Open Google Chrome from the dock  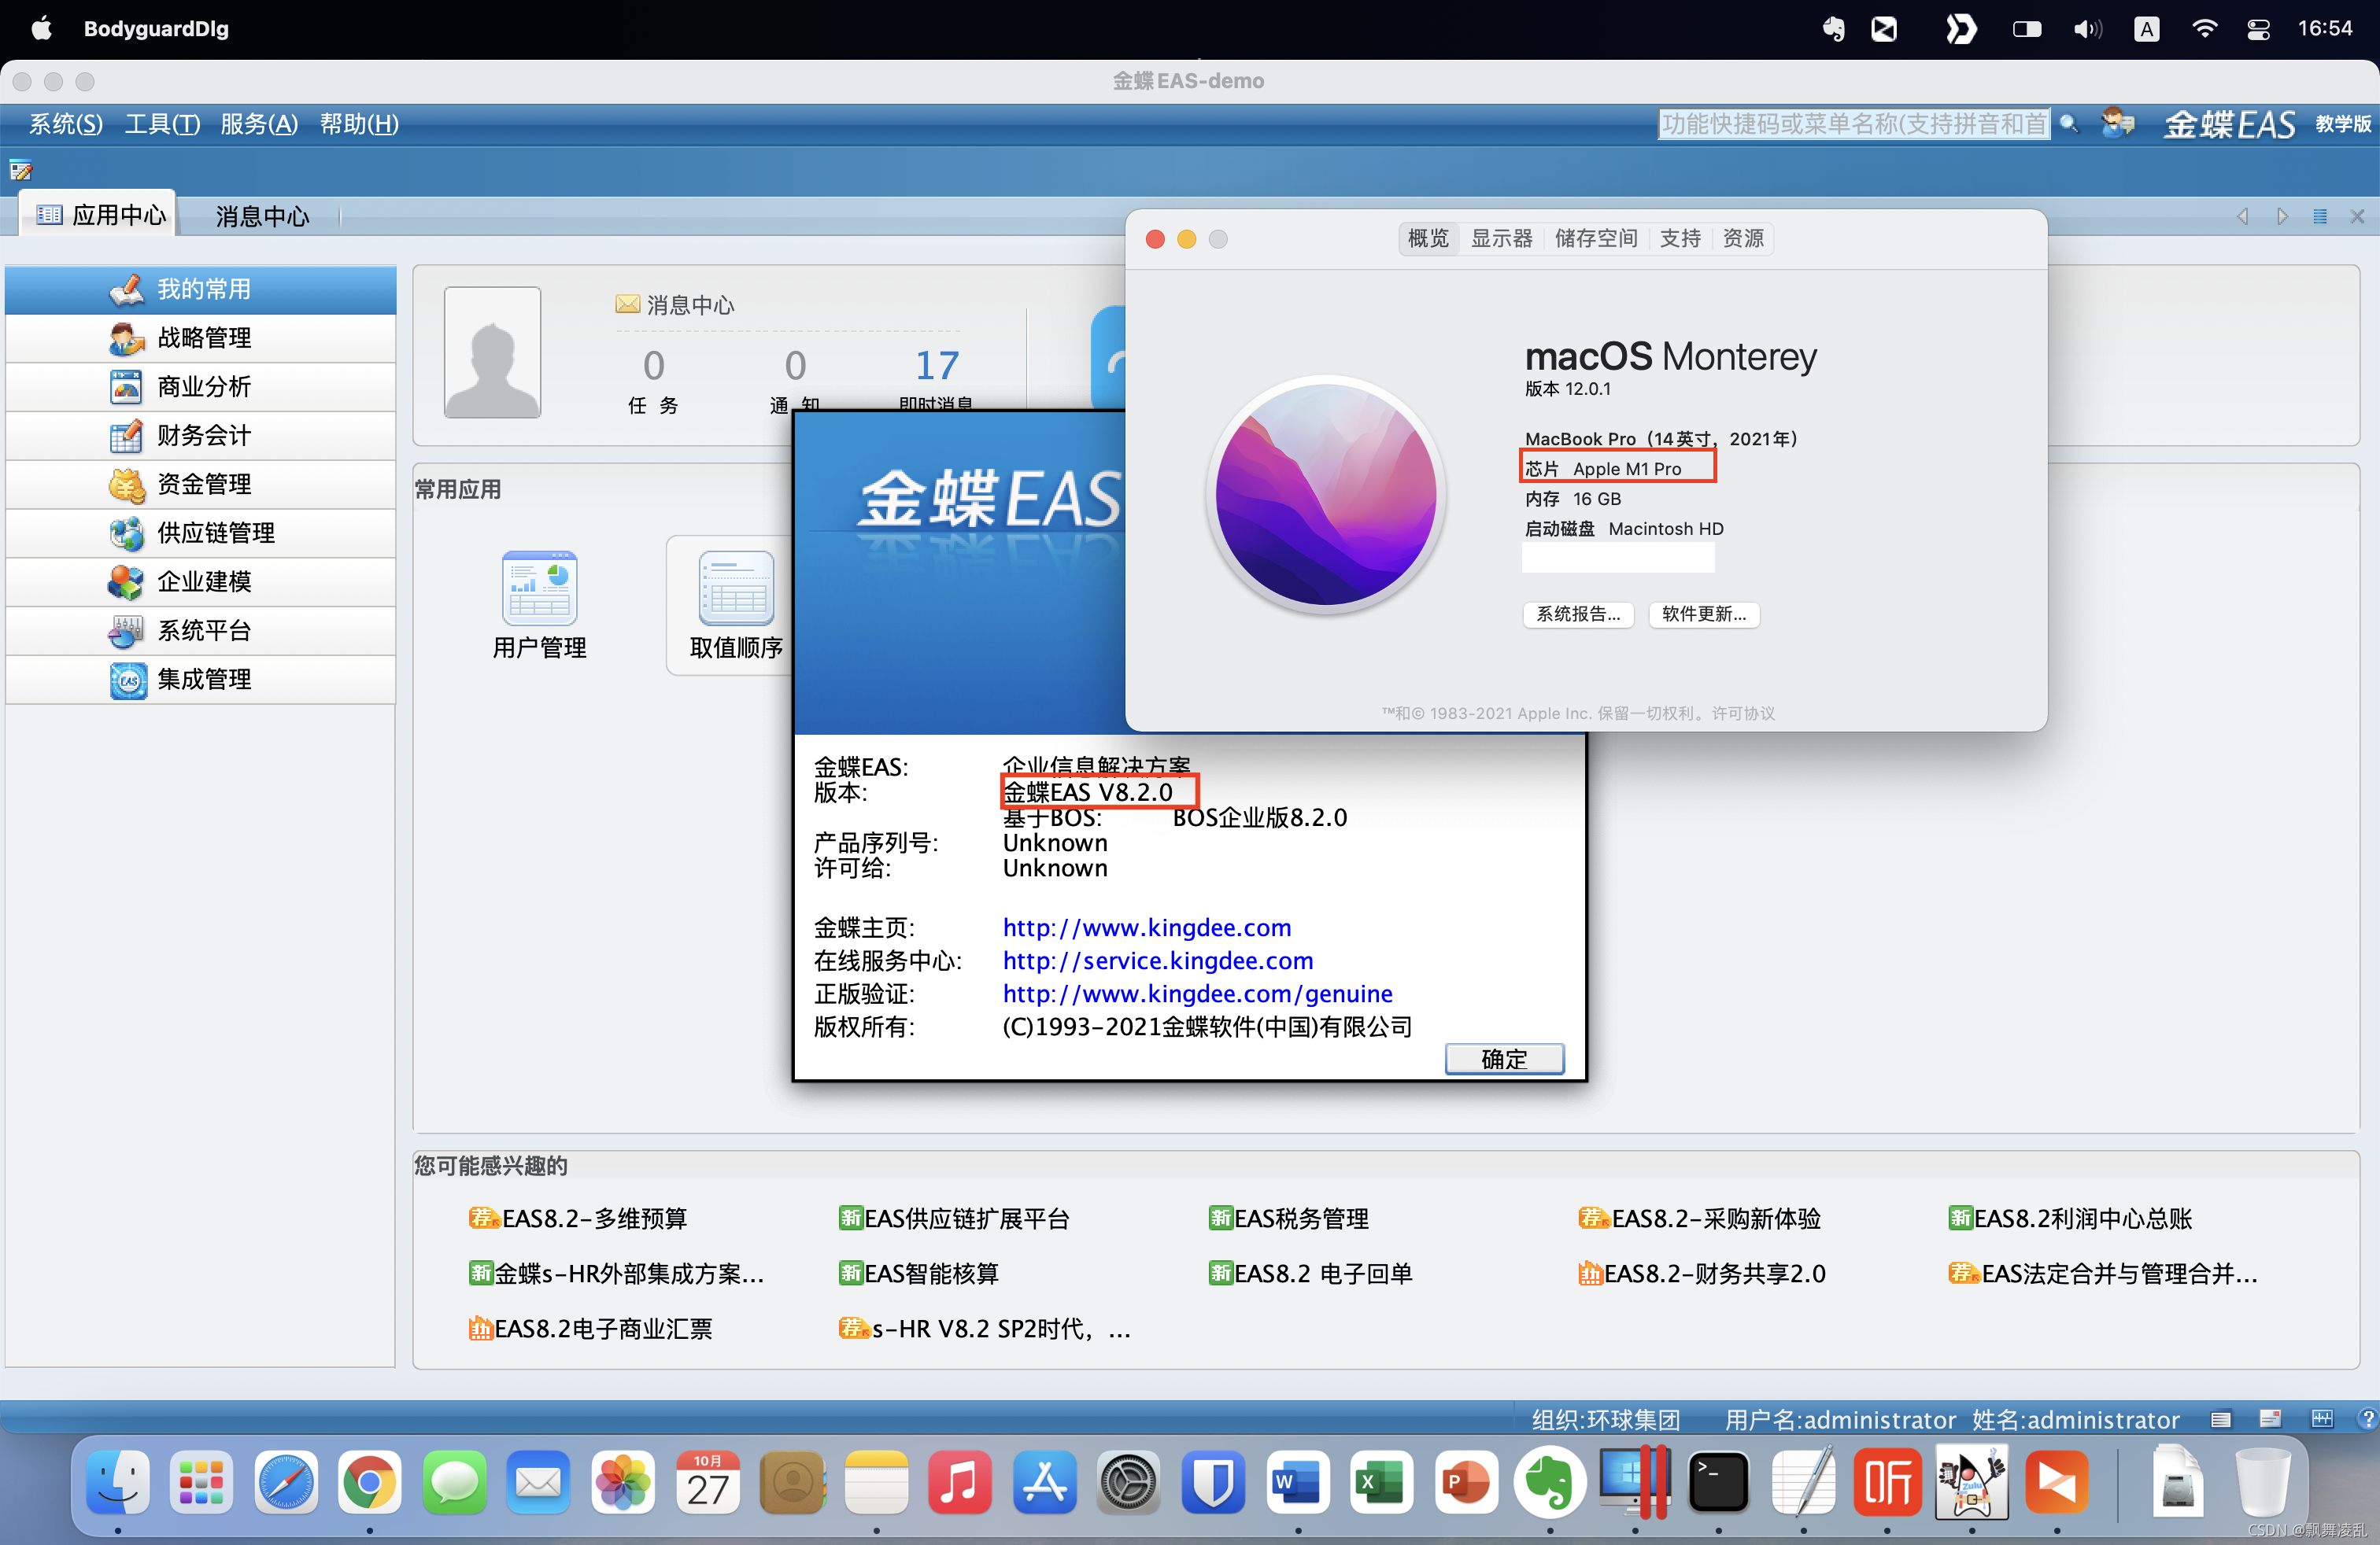(369, 1481)
